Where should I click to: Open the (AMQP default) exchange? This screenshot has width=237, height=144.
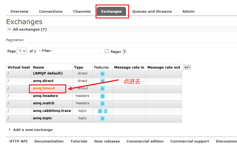(x=48, y=73)
